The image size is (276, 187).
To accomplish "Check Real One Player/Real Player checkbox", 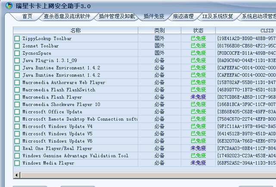I will click(x=17, y=149).
